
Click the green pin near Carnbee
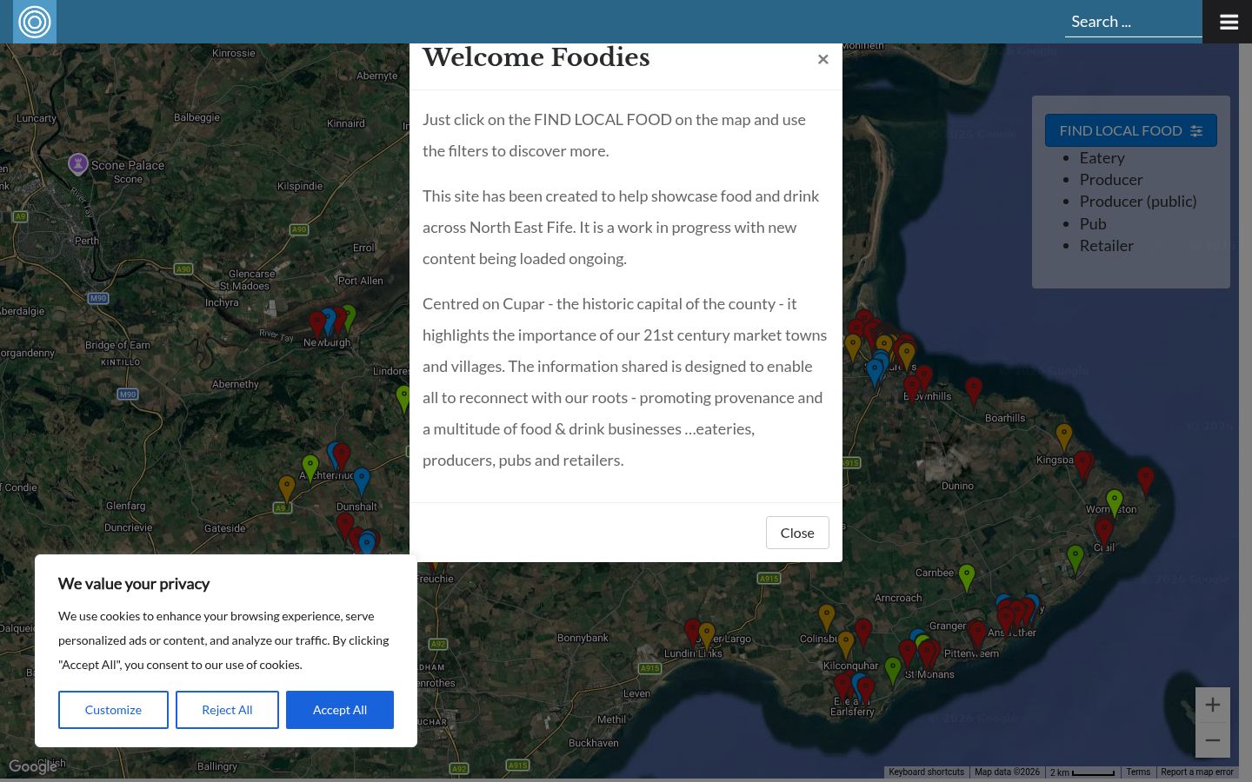click(x=967, y=578)
